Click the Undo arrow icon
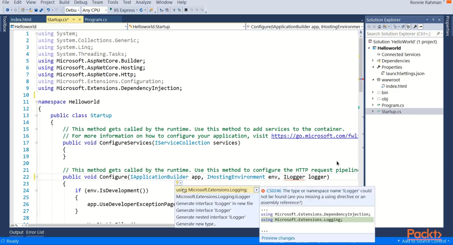Screen dimensions: 453x245 48,10
